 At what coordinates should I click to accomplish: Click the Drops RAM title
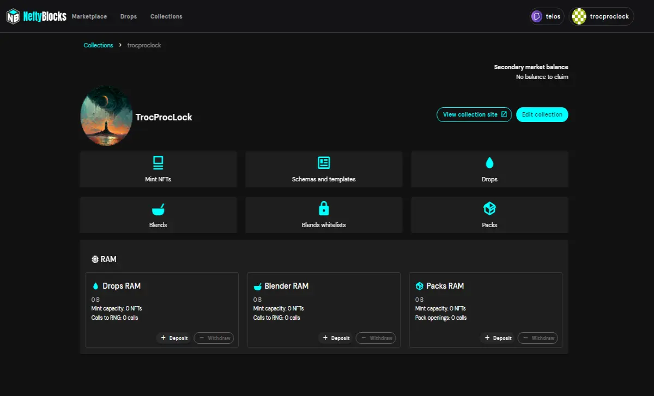[122, 286]
